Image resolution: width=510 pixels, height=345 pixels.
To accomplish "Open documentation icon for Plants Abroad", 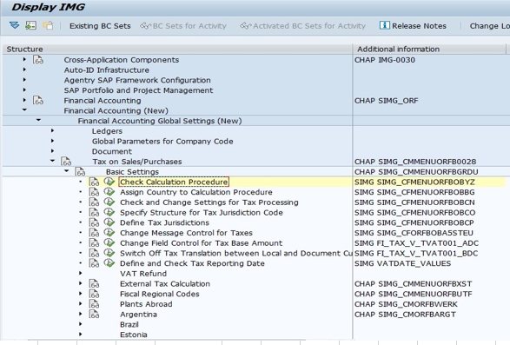I will (x=95, y=303).
